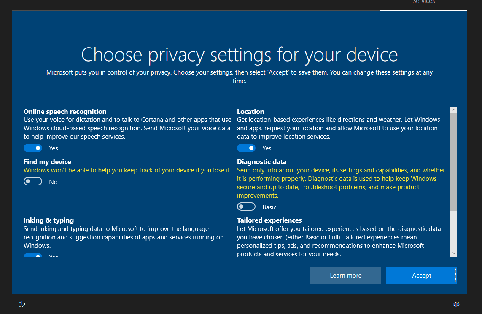Click the vertical scrollbar thumb
The height and width of the screenshot is (314, 482).
pyautogui.click(x=454, y=162)
